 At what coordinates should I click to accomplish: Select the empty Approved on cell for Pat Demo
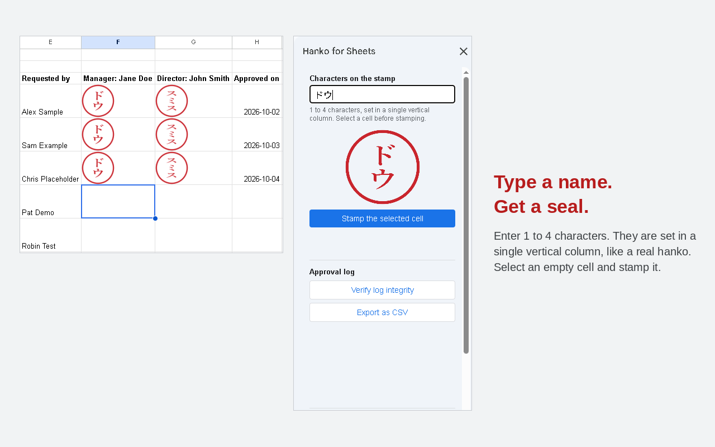click(x=257, y=201)
